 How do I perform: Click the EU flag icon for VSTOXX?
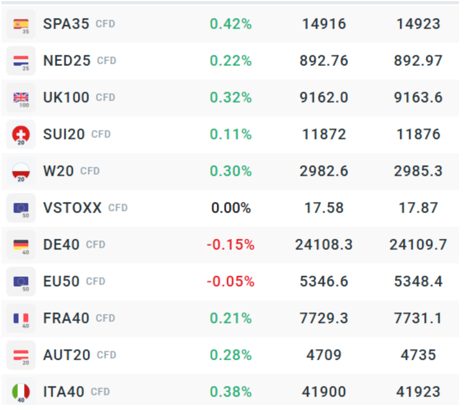[x=21, y=208]
